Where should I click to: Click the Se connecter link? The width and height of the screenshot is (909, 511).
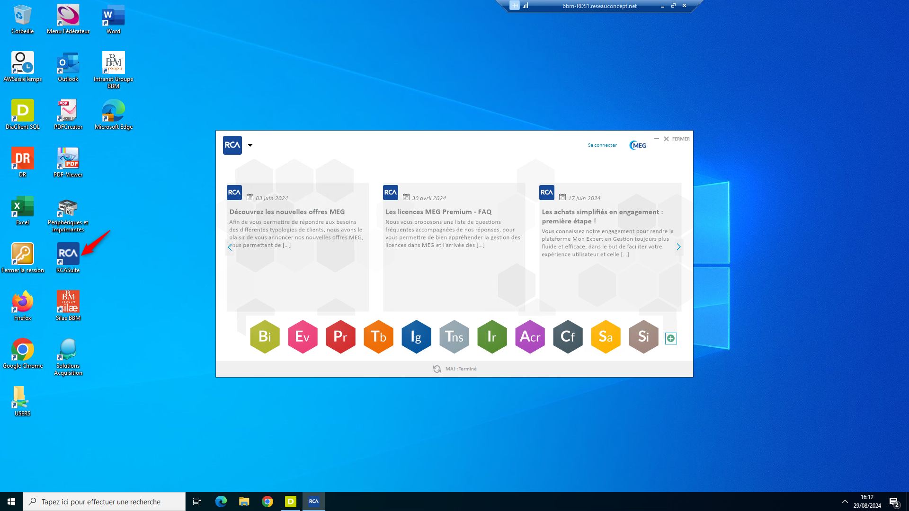click(602, 145)
